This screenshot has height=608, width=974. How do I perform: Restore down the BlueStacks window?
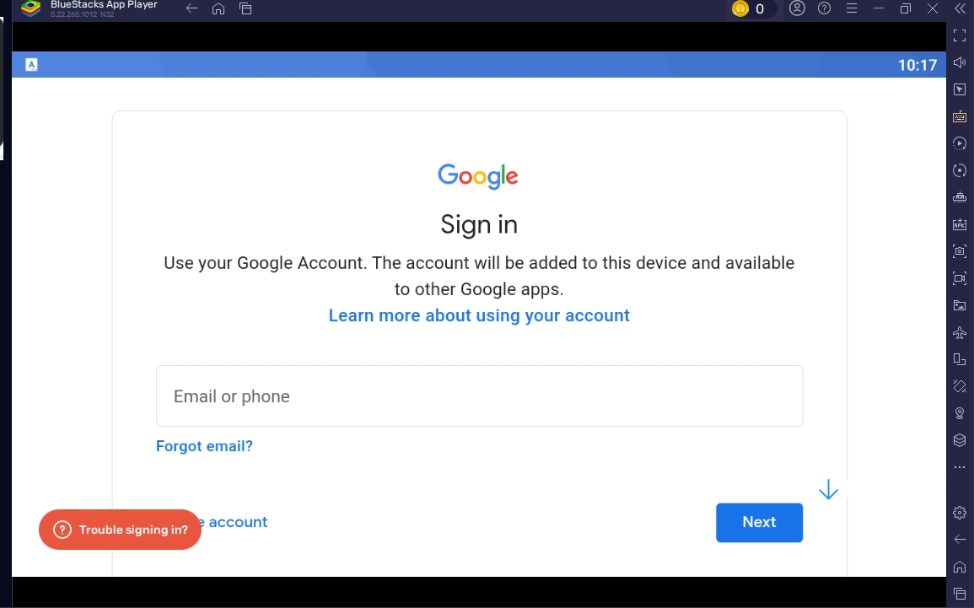[x=906, y=8]
